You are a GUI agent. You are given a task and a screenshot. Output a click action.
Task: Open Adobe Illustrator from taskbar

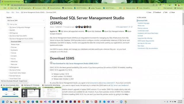(x=66, y=102)
